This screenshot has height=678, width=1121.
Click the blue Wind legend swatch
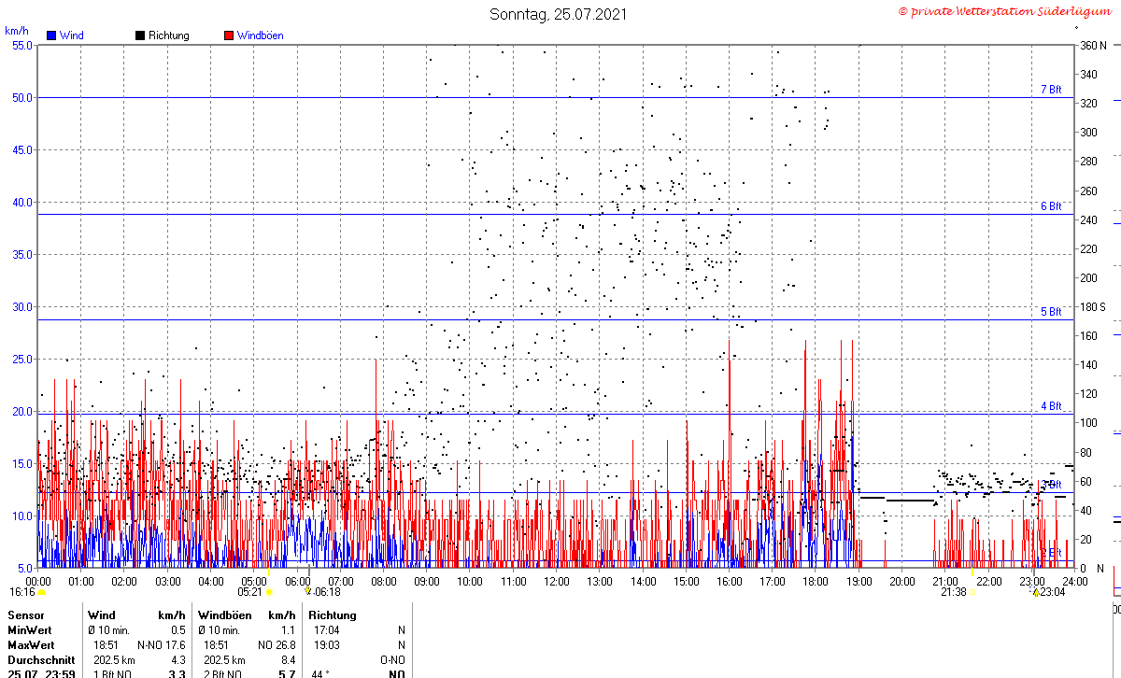click(50, 35)
